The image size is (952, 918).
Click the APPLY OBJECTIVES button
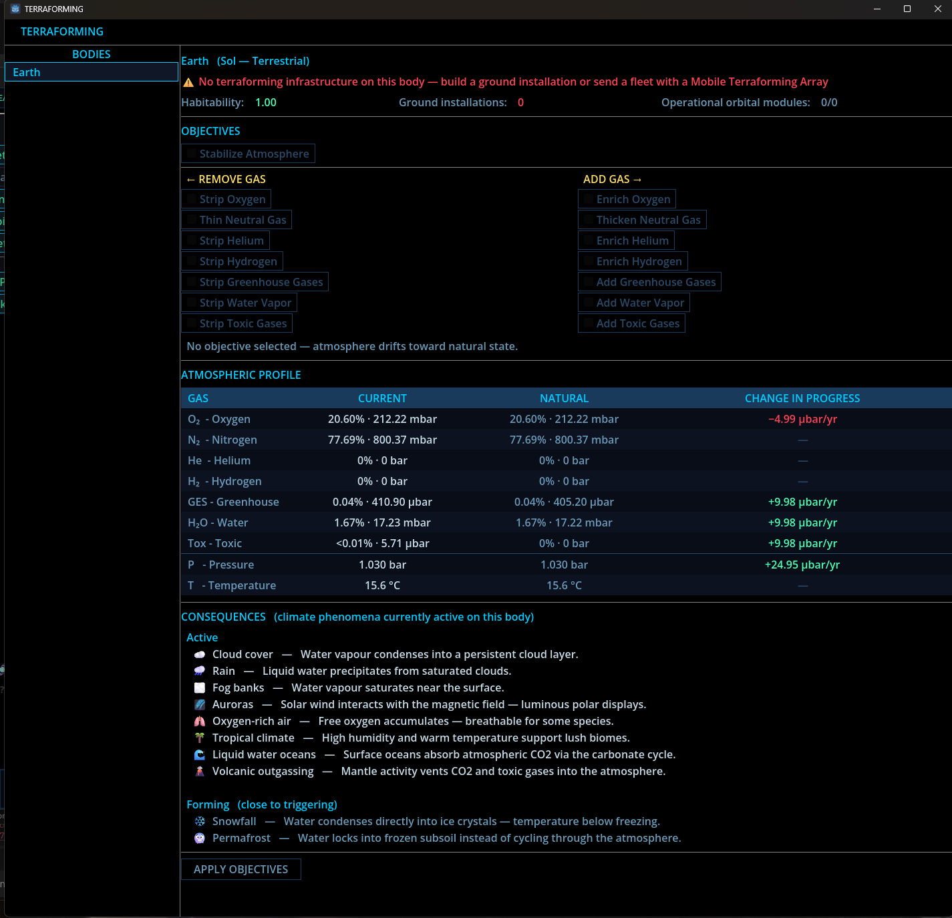pyautogui.click(x=241, y=869)
